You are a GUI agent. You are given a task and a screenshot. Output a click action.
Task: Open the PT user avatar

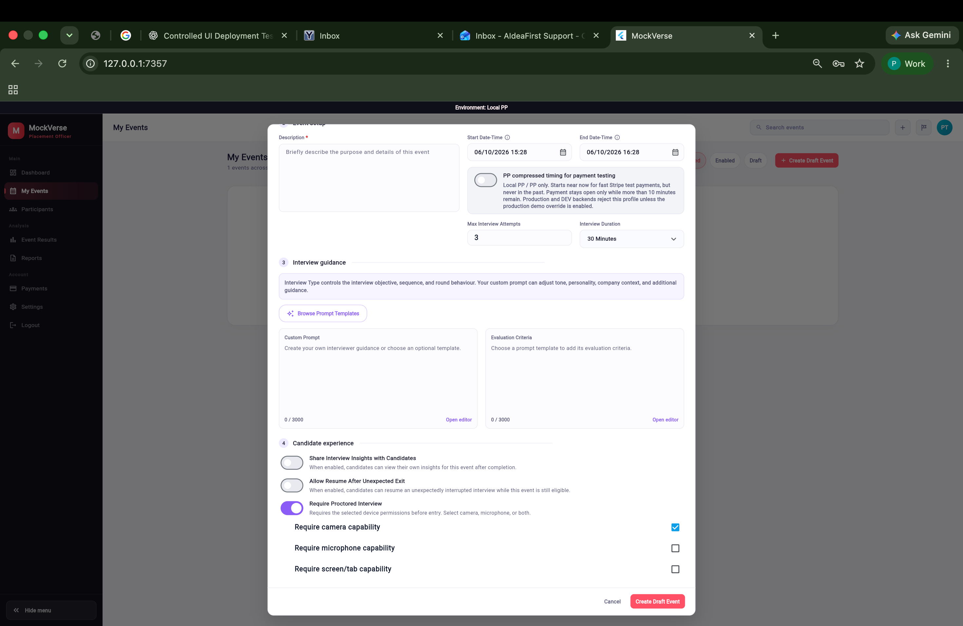click(944, 127)
